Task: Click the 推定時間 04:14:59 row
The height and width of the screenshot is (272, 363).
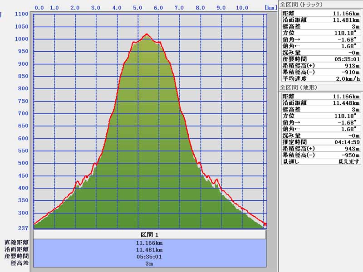Action: (x=321, y=142)
